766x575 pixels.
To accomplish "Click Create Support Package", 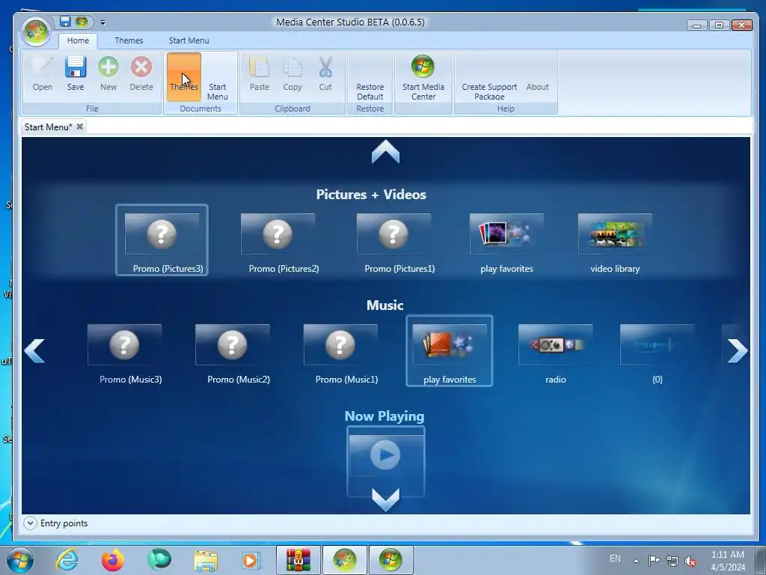I will coord(489,77).
